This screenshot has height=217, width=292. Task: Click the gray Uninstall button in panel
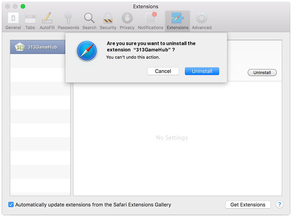(262, 72)
